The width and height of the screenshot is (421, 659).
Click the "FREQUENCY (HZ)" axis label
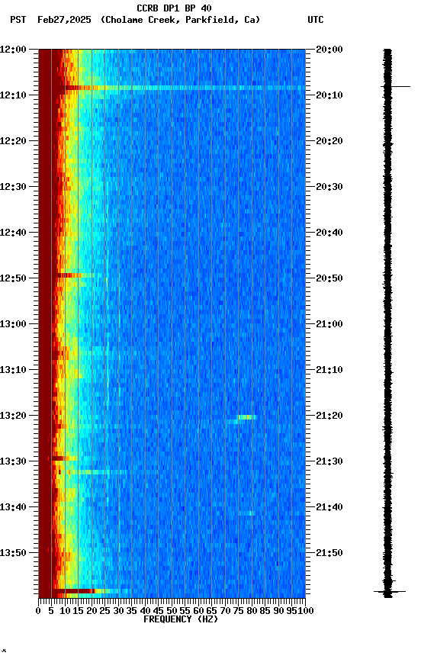(x=181, y=619)
